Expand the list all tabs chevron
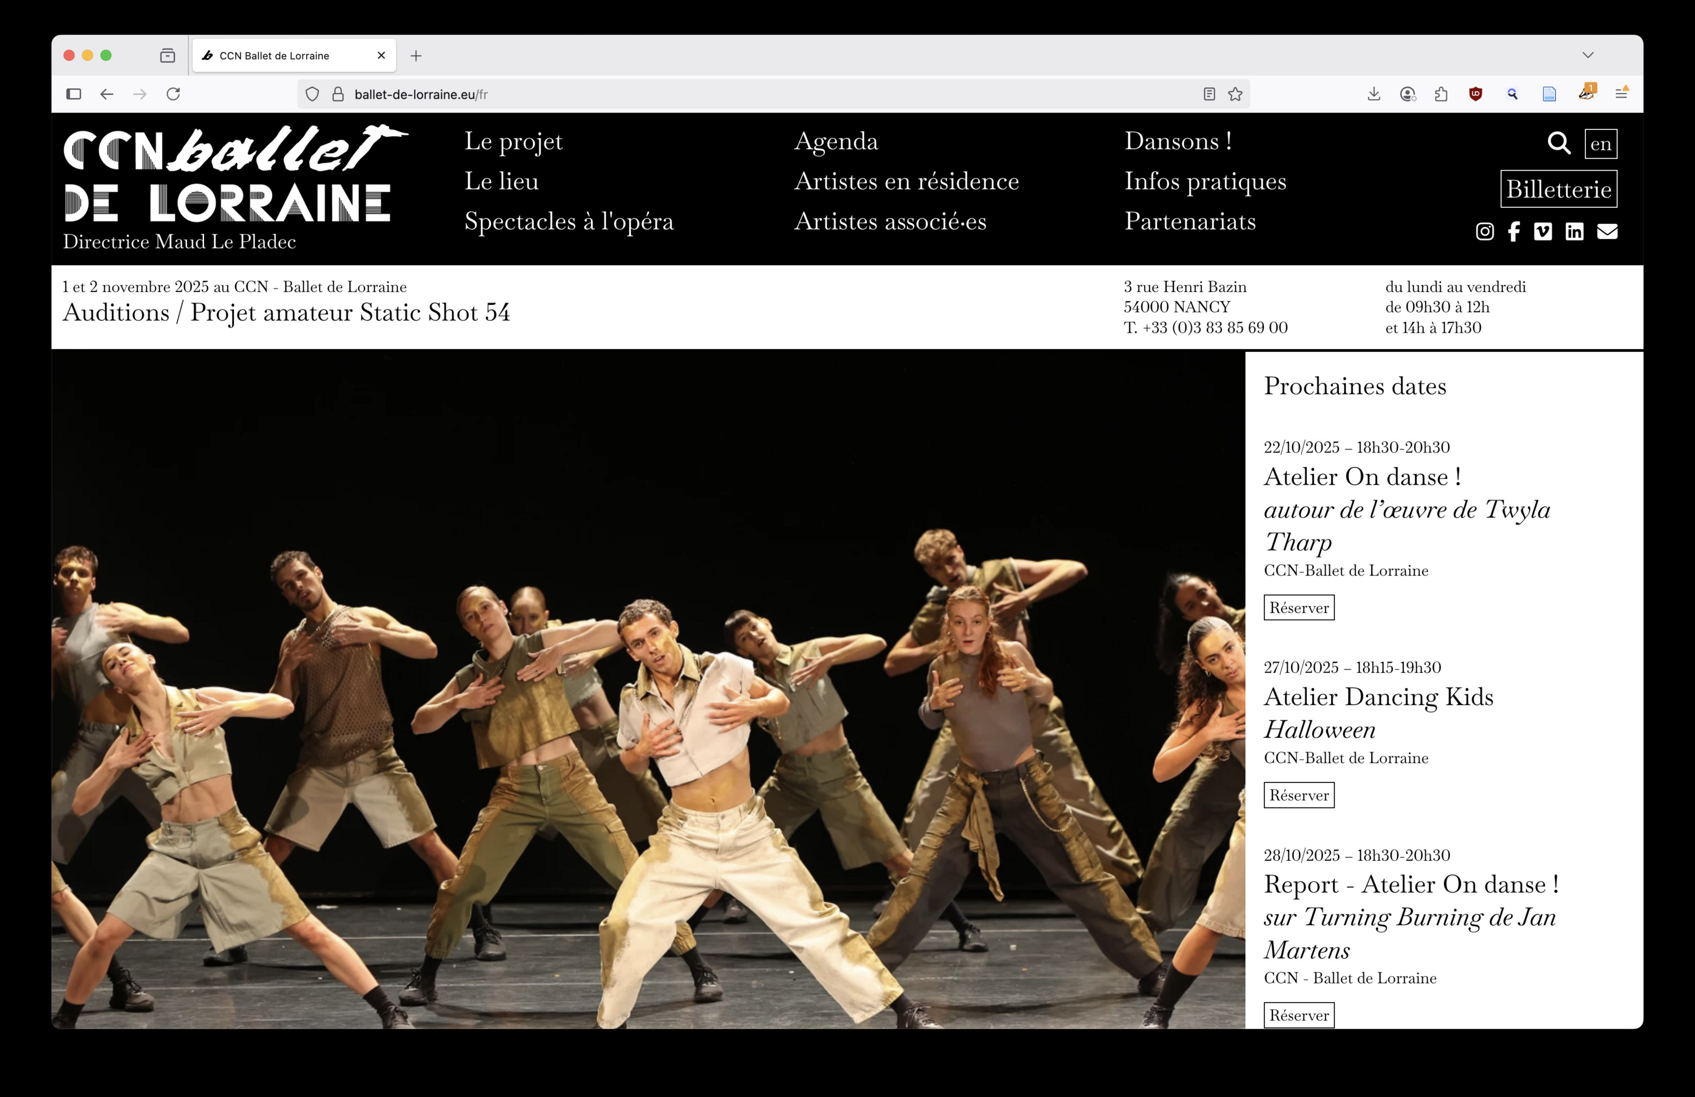The image size is (1695, 1097). pos(1588,55)
